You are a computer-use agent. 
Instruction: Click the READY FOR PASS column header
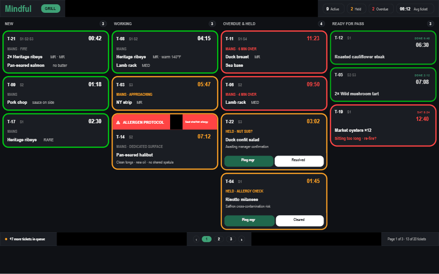pyautogui.click(x=348, y=24)
